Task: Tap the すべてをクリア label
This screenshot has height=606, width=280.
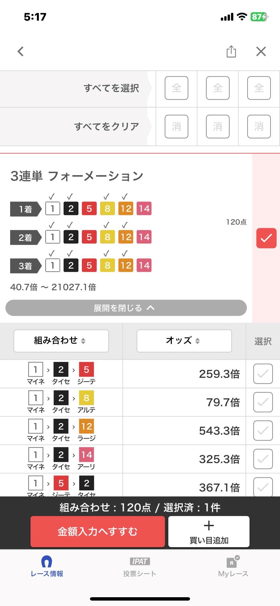Action: 107,127
